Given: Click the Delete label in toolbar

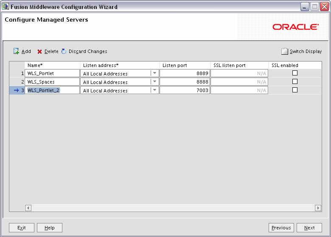Looking at the screenshot, I should tap(51, 51).
